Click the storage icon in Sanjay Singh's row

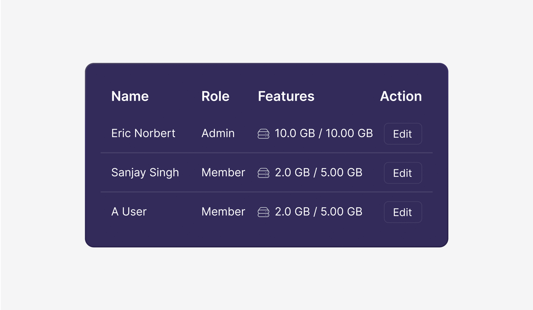click(263, 173)
